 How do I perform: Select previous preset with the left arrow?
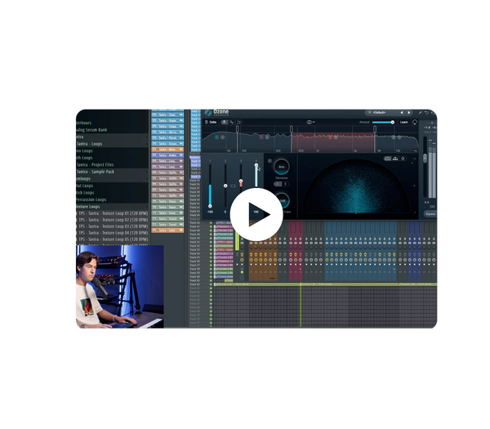click(x=402, y=113)
